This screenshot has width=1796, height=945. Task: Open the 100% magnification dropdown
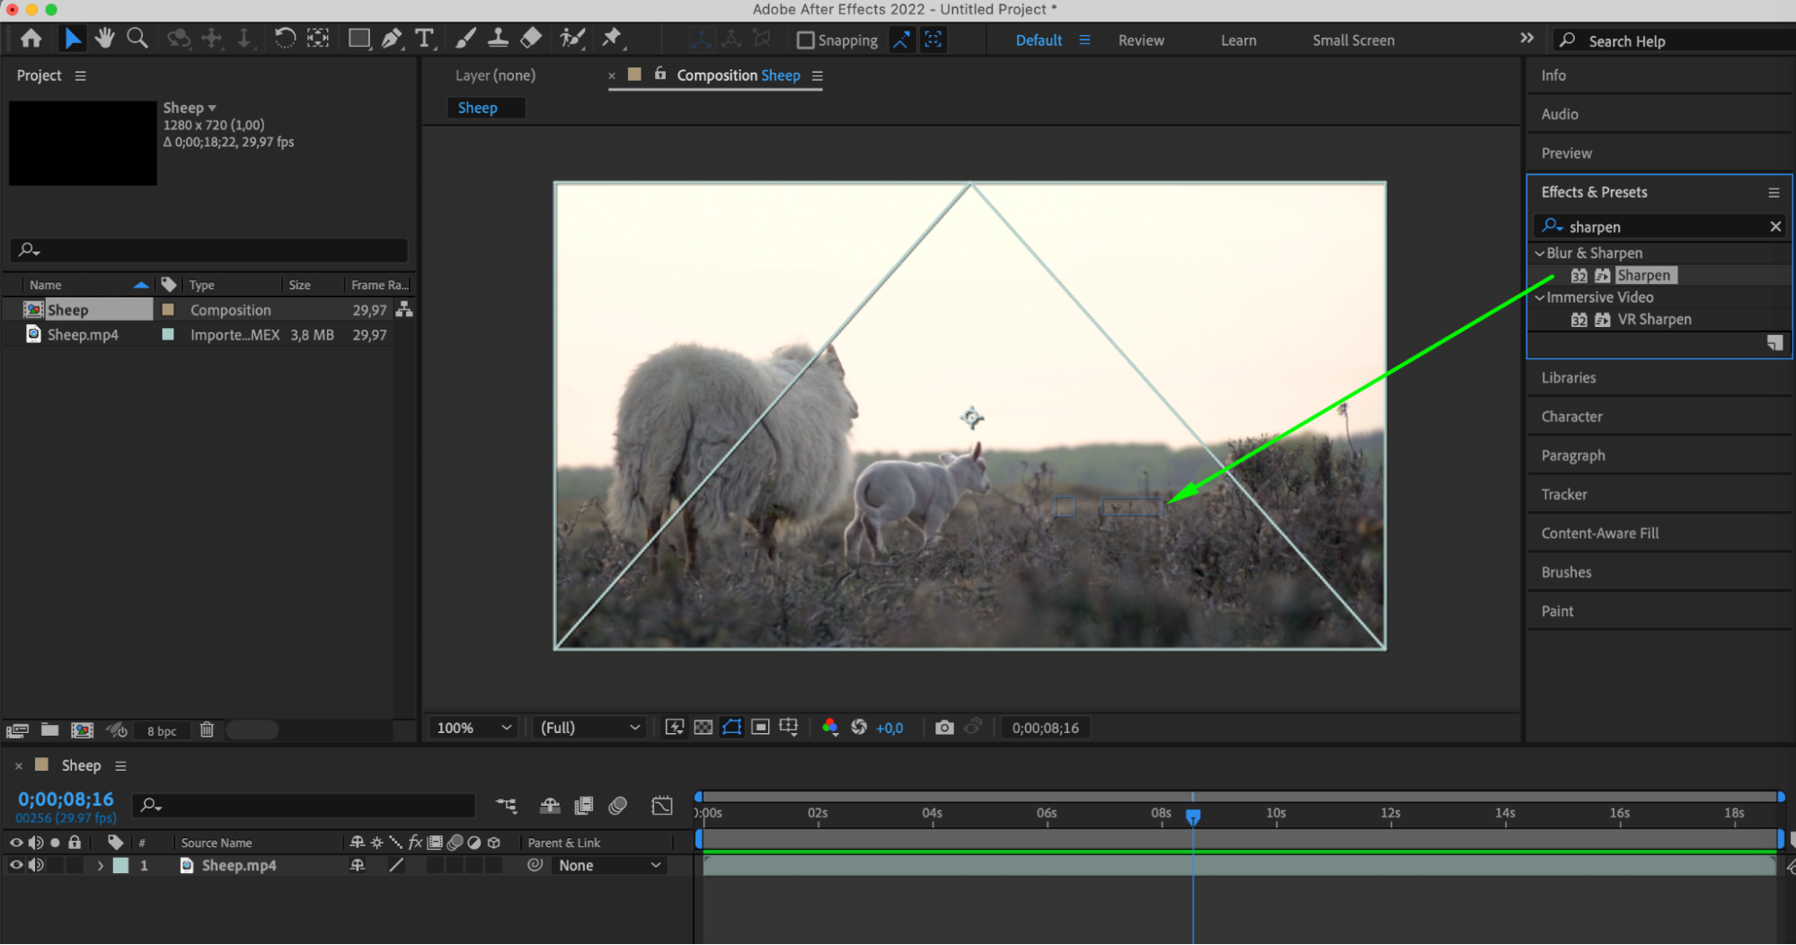[473, 728]
